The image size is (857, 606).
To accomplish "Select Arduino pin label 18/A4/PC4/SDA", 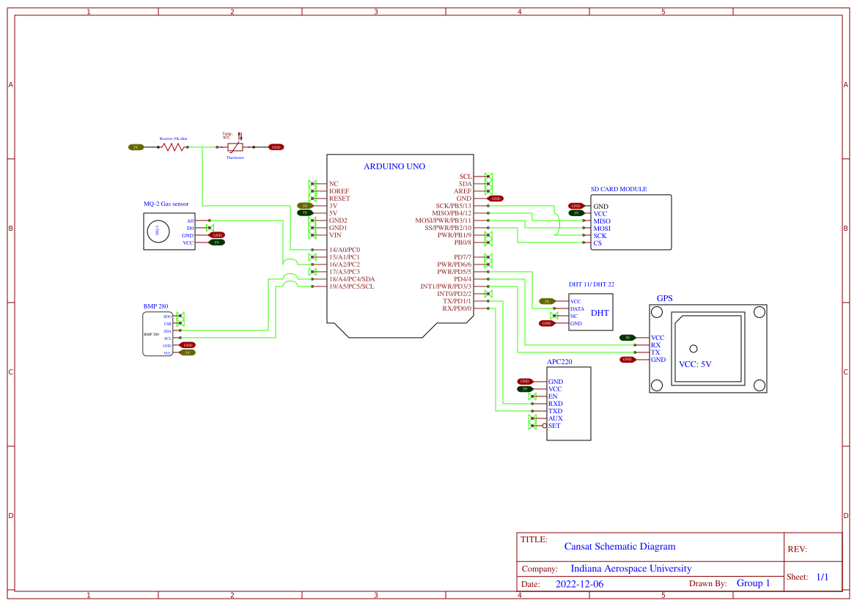I will click(352, 279).
